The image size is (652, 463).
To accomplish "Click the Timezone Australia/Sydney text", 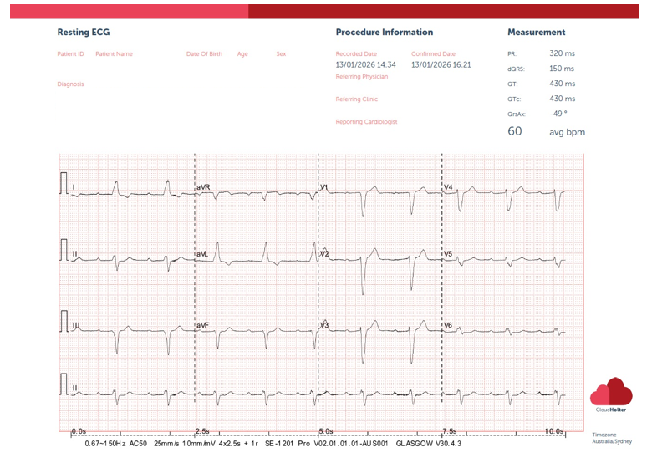I will pos(612,438).
